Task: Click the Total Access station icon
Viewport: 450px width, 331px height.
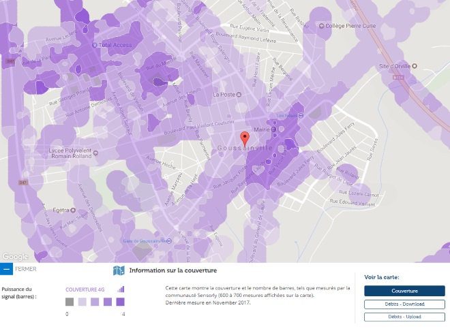Action: coord(95,46)
